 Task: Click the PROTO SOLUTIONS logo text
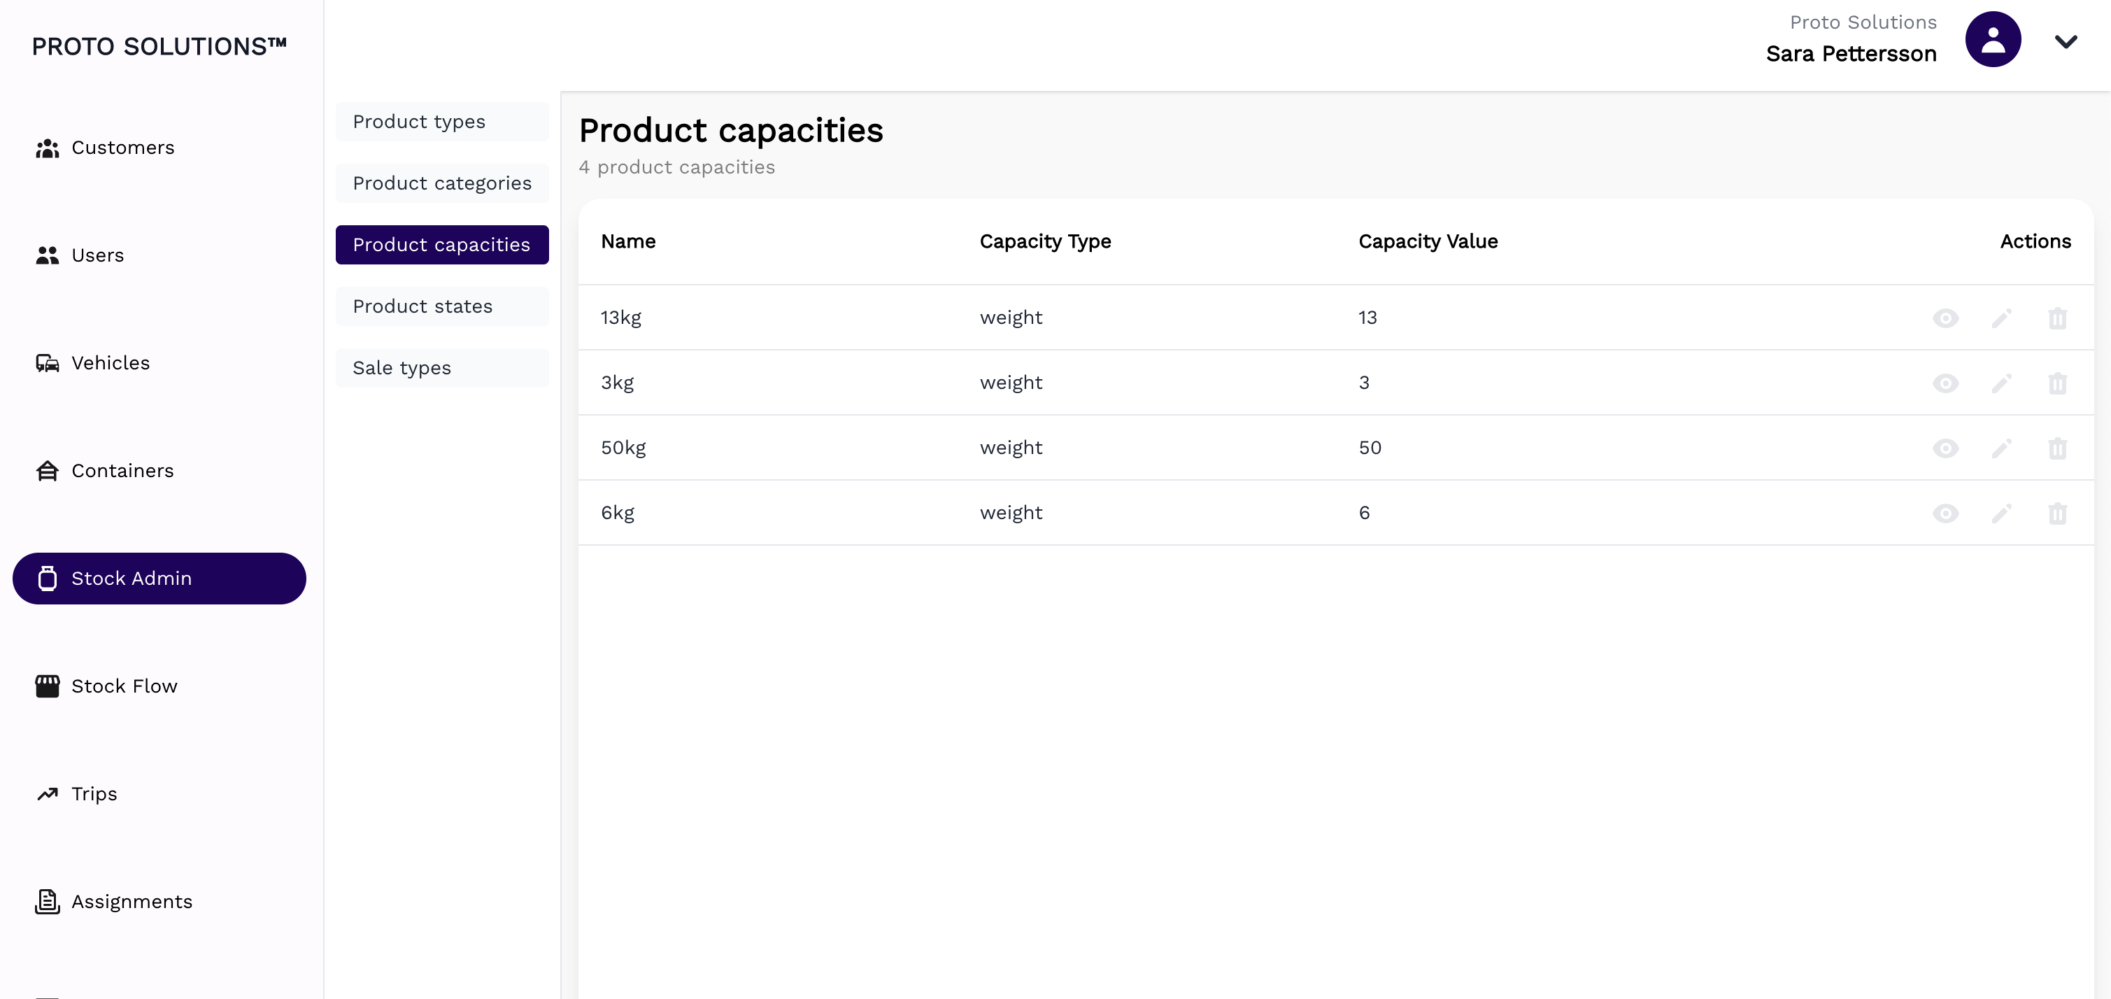pyautogui.click(x=159, y=47)
